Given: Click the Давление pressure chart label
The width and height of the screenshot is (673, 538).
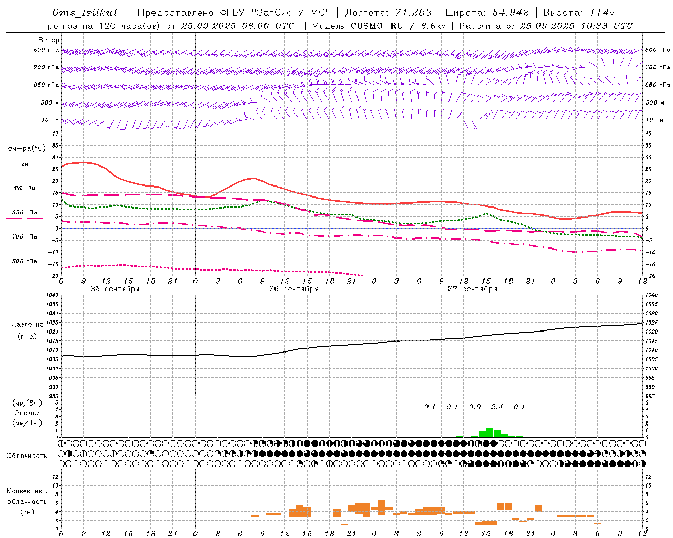Looking at the screenshot, I should tap(27, 325).
